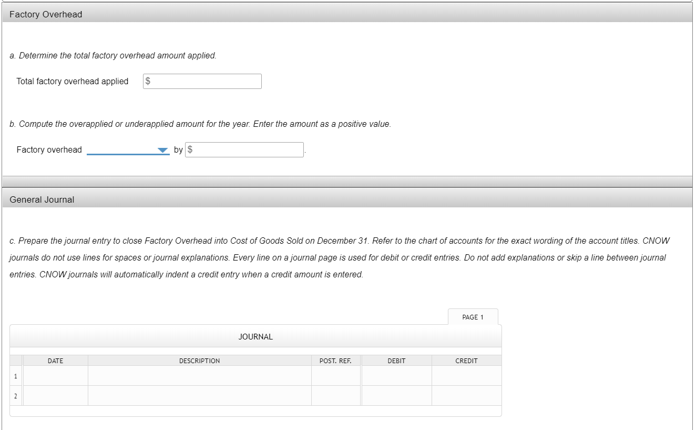Click the Debit cell in journal row 2
Viewport: 696px width, 430px height.
click(x=396, y=396)
